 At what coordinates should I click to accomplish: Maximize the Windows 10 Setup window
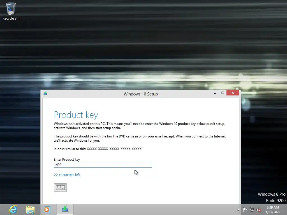point(223,93)
